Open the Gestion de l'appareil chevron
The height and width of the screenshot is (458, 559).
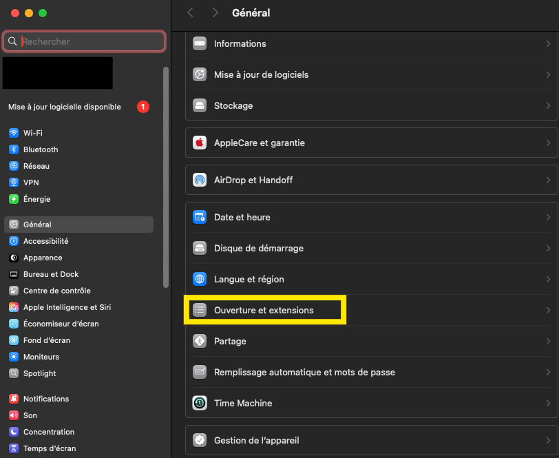pyautogui.click(x=548, y=440)
